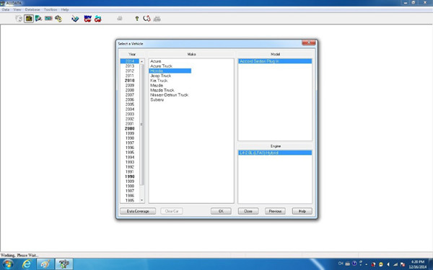
Task: Click the on-screen keyboard tray icon
Action: point(348,264)
